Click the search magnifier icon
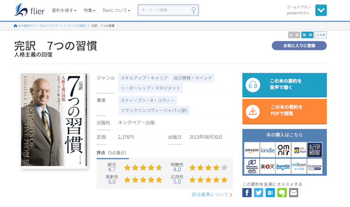 tap(193, 10)
